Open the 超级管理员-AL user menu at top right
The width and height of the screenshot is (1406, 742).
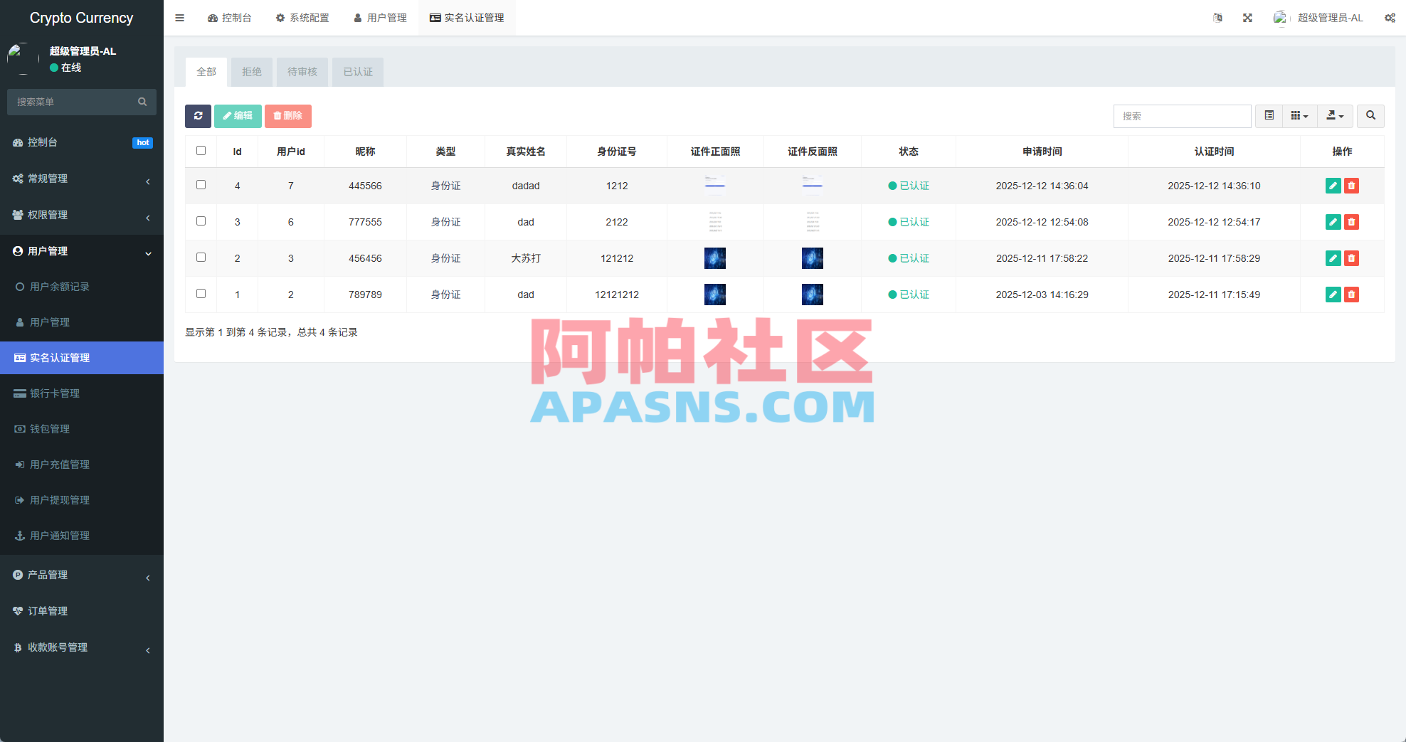click(1318, 18)
